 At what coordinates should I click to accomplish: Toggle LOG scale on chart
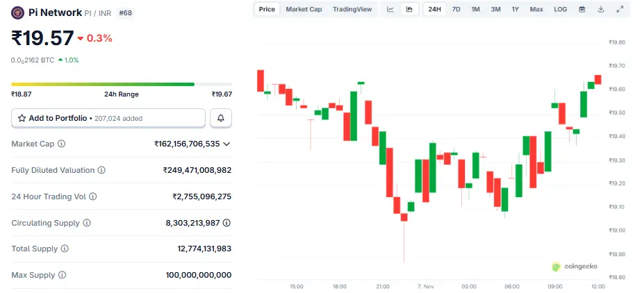561,10
